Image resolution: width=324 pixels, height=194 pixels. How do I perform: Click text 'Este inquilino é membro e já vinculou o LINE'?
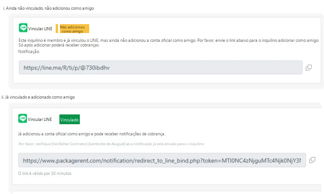click(x=59, y=40)
